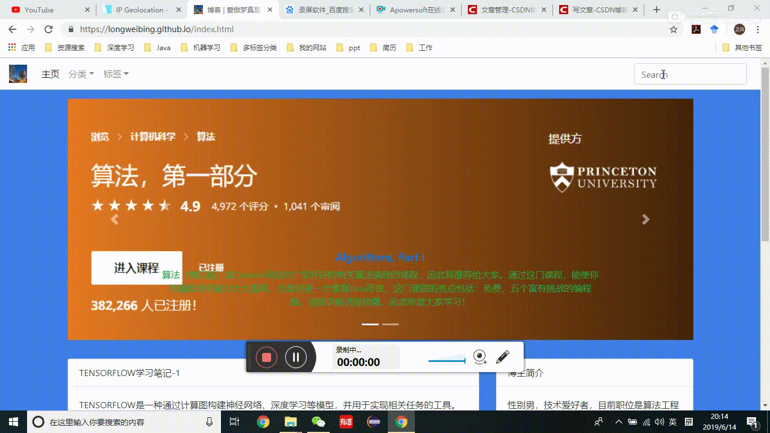Image resolution: width=770 pixels, height=433 pixels.
Task: Open the ppt bookmark folder
Action: [348, 48]
